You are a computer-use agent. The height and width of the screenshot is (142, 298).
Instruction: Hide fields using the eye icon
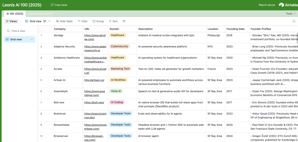coord(57,21)
